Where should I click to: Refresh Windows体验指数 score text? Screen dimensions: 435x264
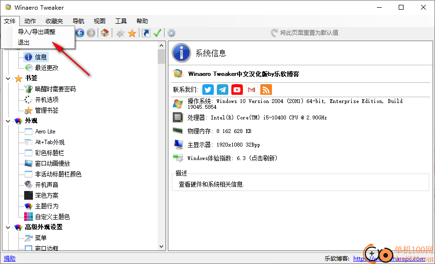(x=232, y=158)
